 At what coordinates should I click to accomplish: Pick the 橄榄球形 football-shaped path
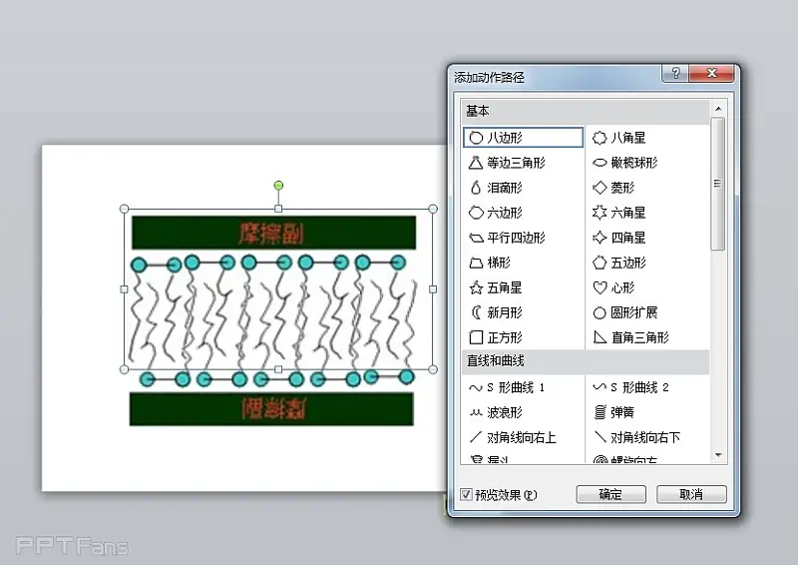point(633,163)
